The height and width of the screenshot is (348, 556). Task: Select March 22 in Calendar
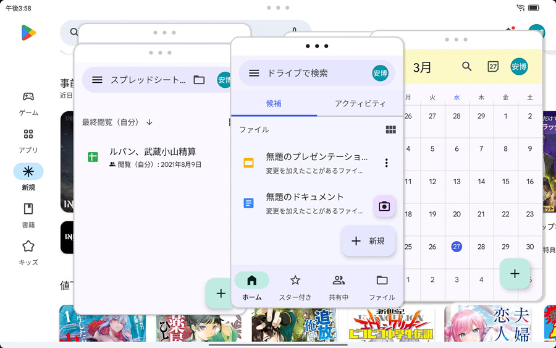(x=505, y=214)
